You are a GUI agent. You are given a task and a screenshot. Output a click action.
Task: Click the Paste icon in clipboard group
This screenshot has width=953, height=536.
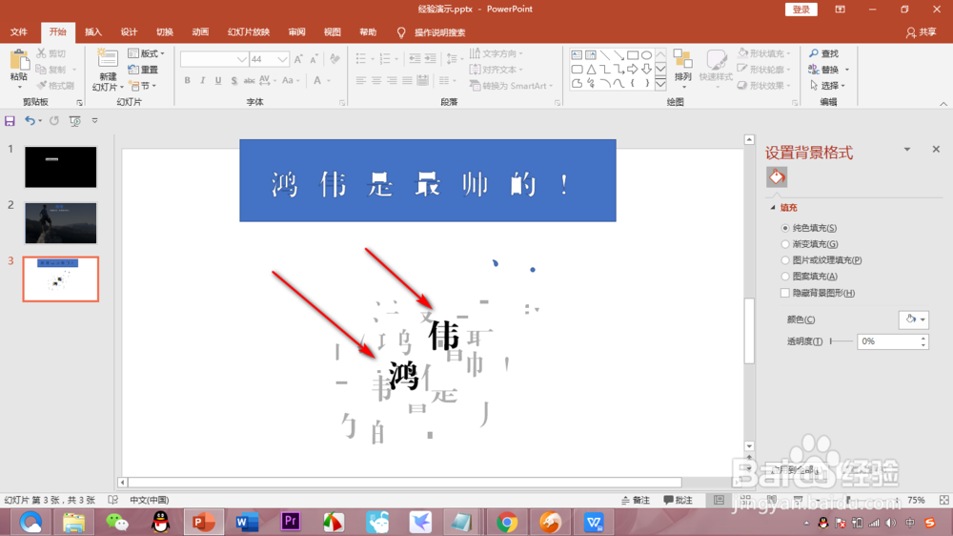19,61
